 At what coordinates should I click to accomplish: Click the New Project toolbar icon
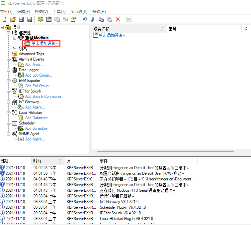click(5, 19)
